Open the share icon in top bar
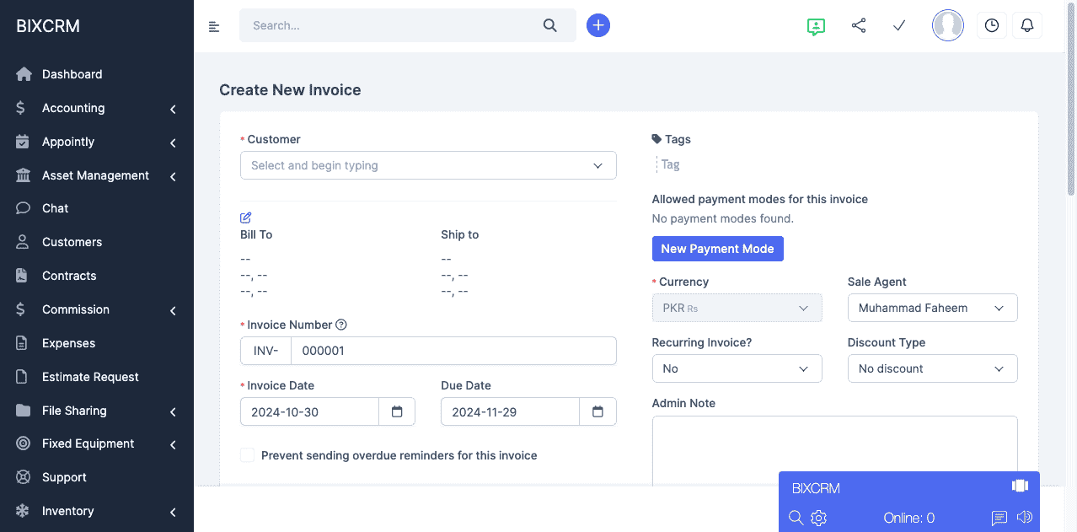The width and height of the screenshot is (1077, 532). click(x=859, y=25)
